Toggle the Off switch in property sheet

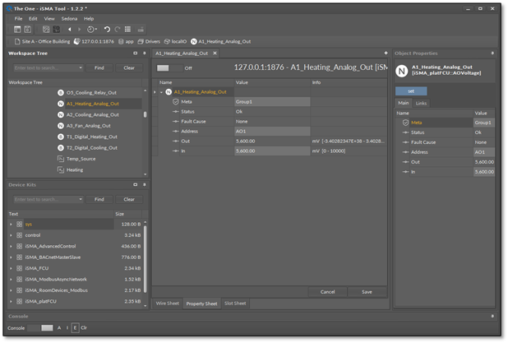click(168, 68)
